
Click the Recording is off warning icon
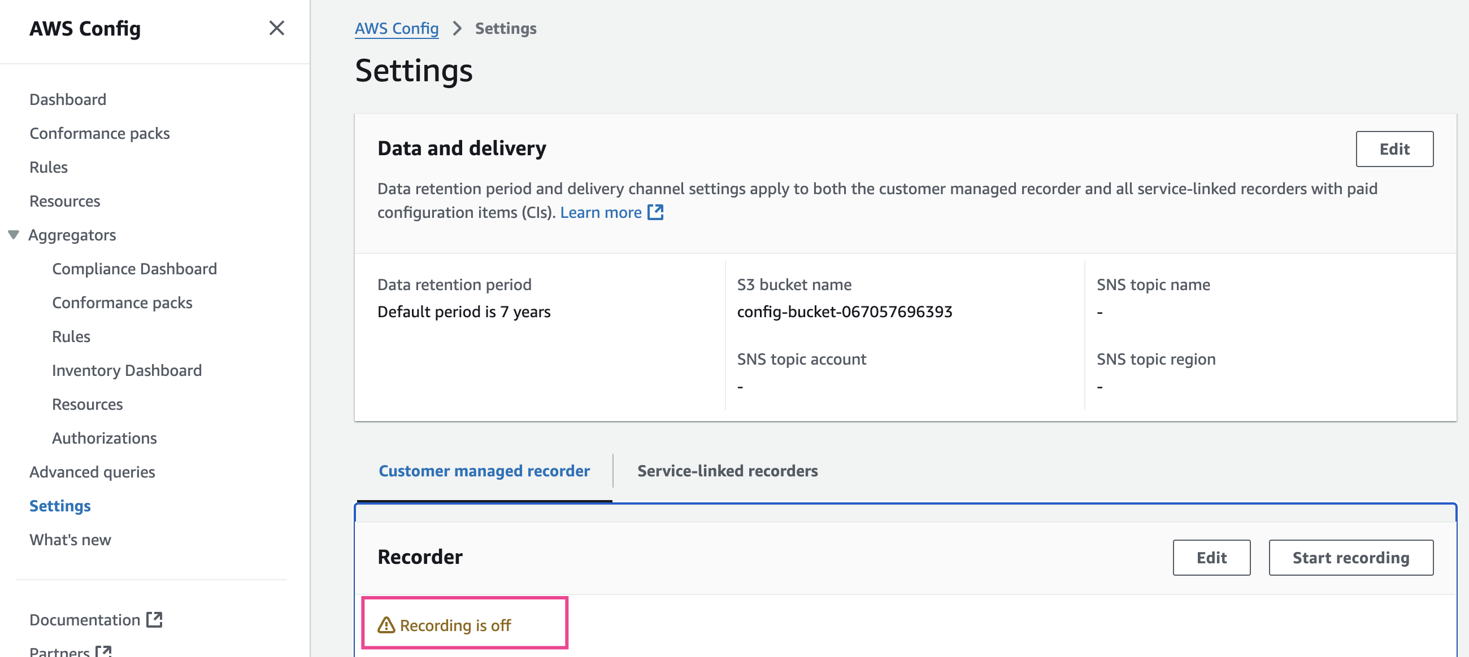(386, 625)
